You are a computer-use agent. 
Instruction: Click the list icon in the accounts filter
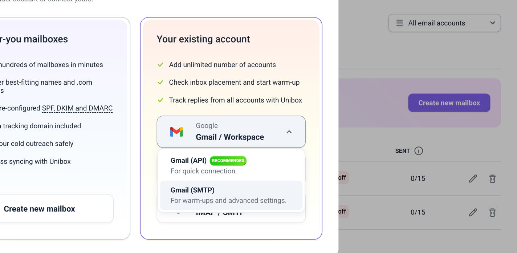[399, 23]
